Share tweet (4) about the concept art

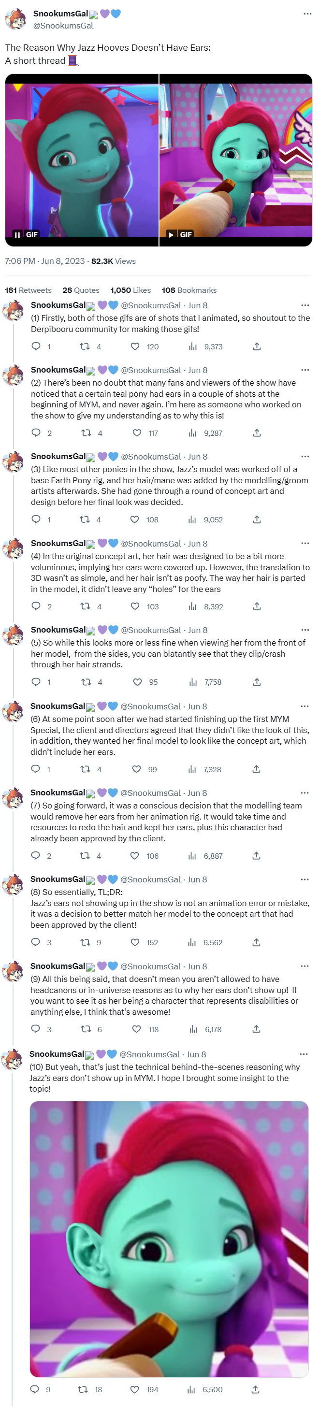pos(257,606)
